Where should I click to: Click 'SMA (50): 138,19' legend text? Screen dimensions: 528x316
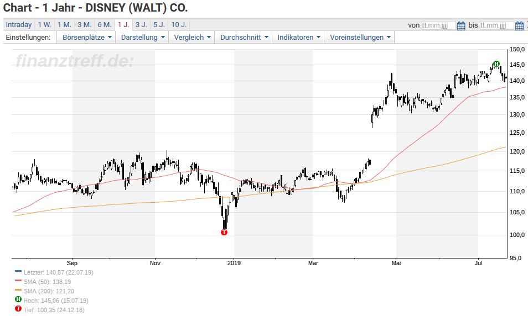point(47,282)
